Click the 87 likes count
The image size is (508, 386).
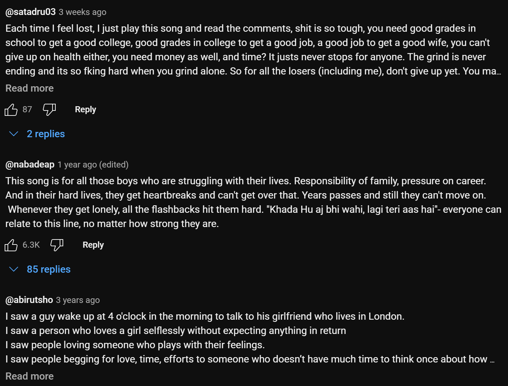27,109
